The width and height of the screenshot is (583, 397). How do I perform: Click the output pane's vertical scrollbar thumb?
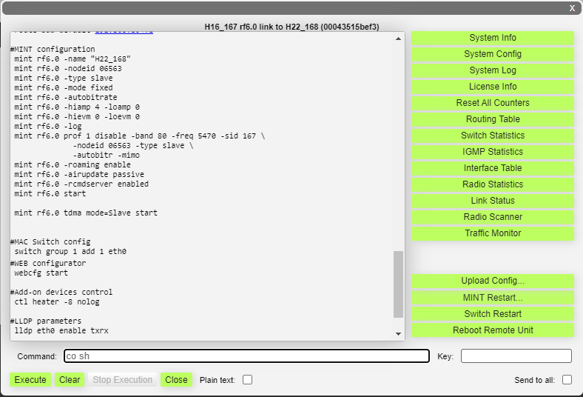(398, 283)
